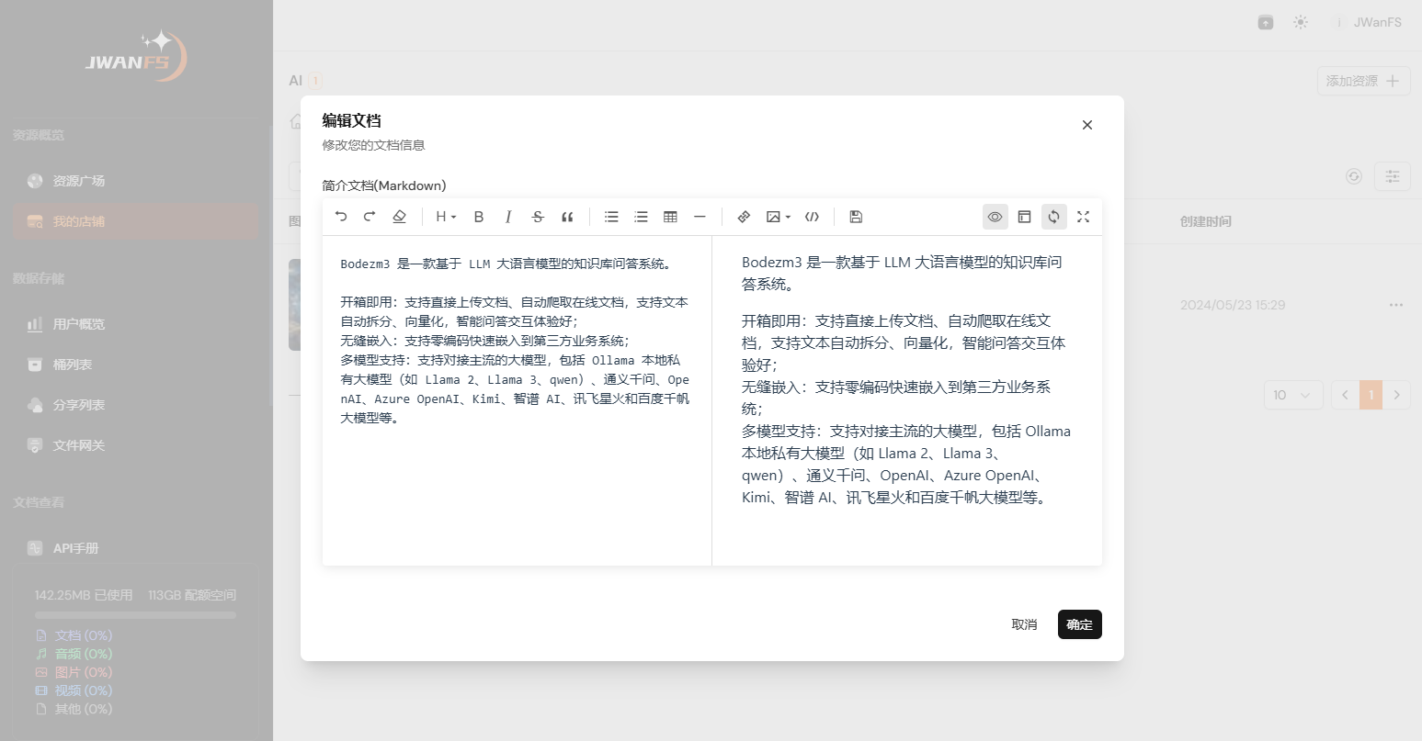Click the 创建时间 column header
The image size is (1422, 741).
[1205, 221]
